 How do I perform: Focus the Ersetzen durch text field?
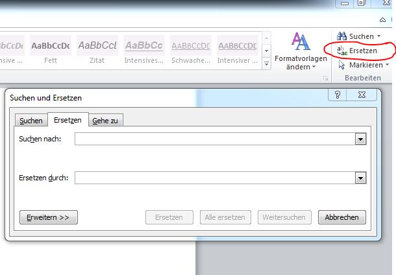coord(215,178)
